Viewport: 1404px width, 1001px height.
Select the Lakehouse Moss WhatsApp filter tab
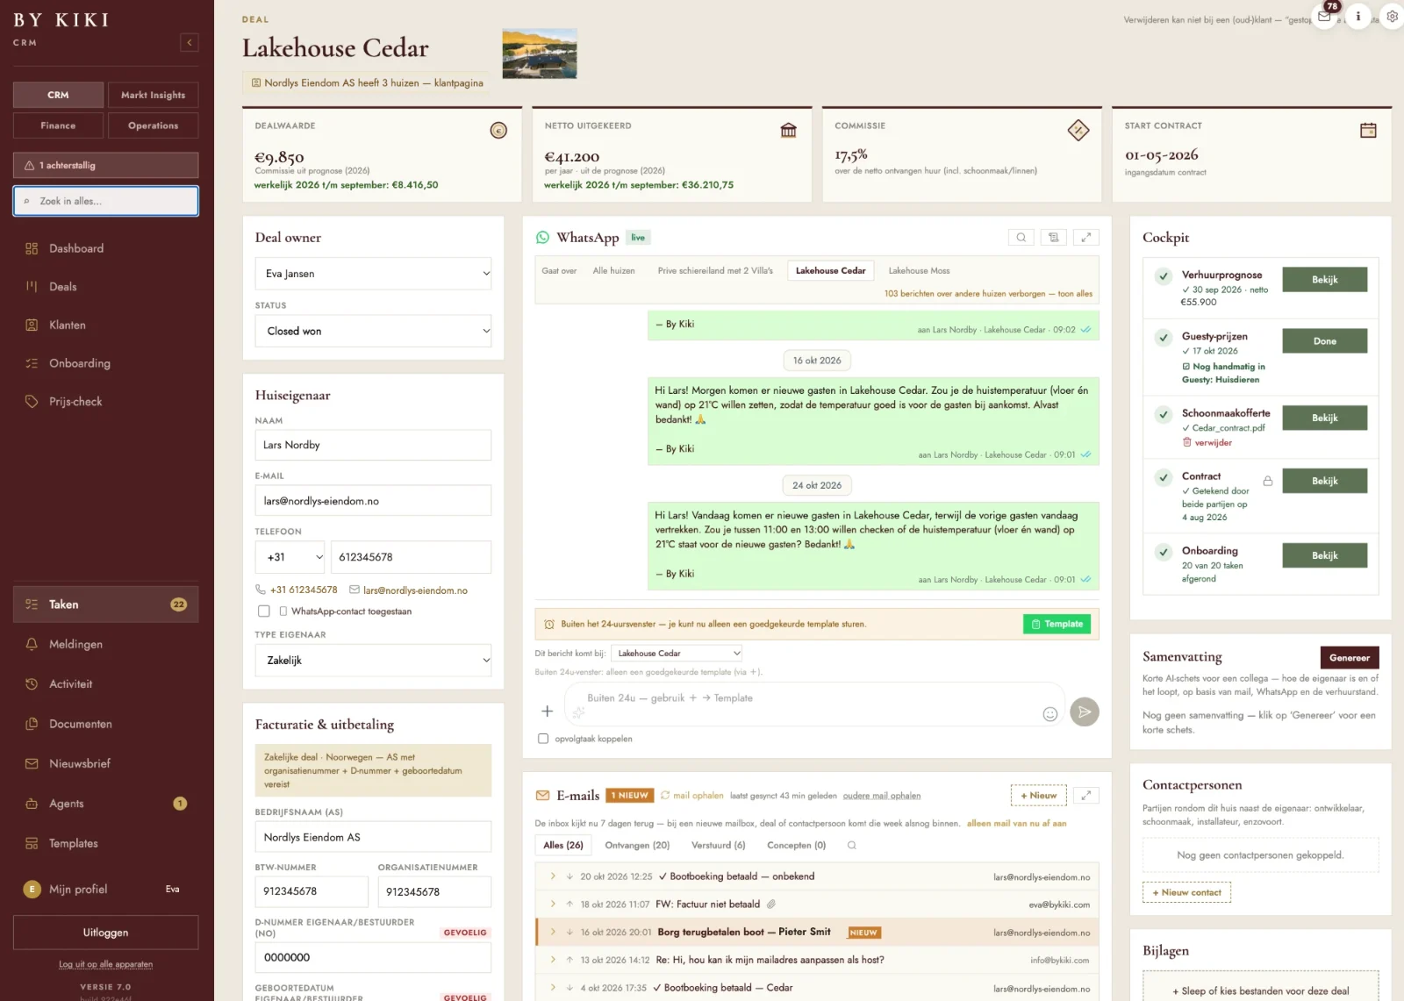[919, 270]
